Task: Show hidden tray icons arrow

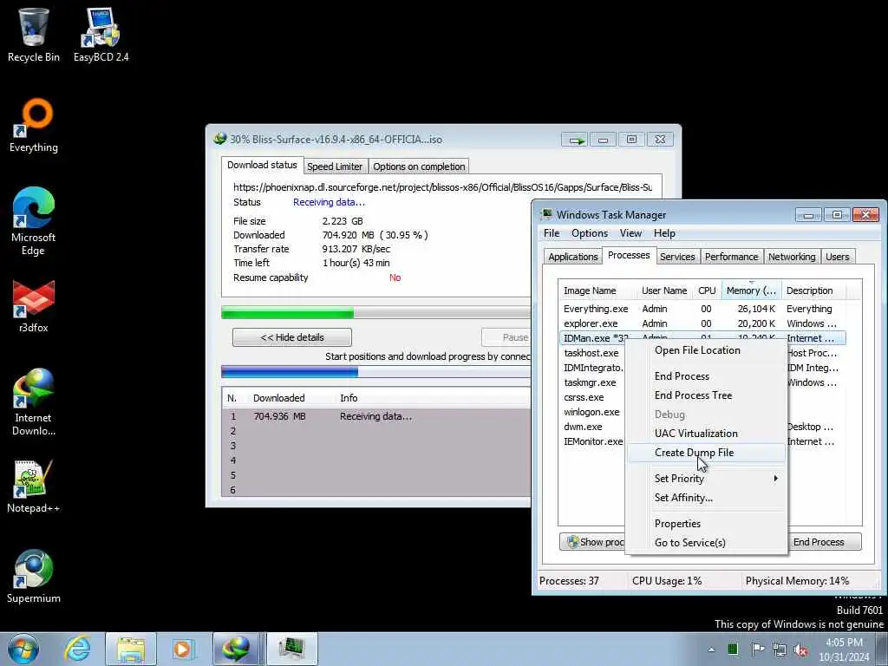Action: (711, 650)
